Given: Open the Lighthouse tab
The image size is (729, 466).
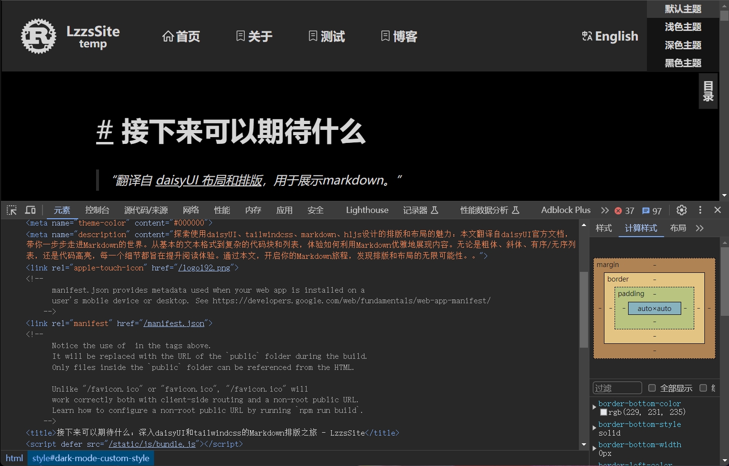Looking at the screenshot, I should point(367,210).
